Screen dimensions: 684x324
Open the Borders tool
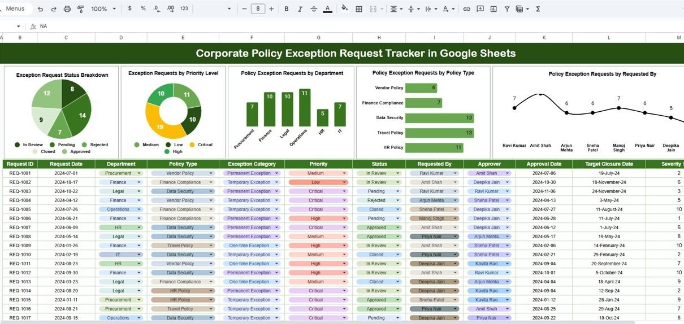pos(359,9)
